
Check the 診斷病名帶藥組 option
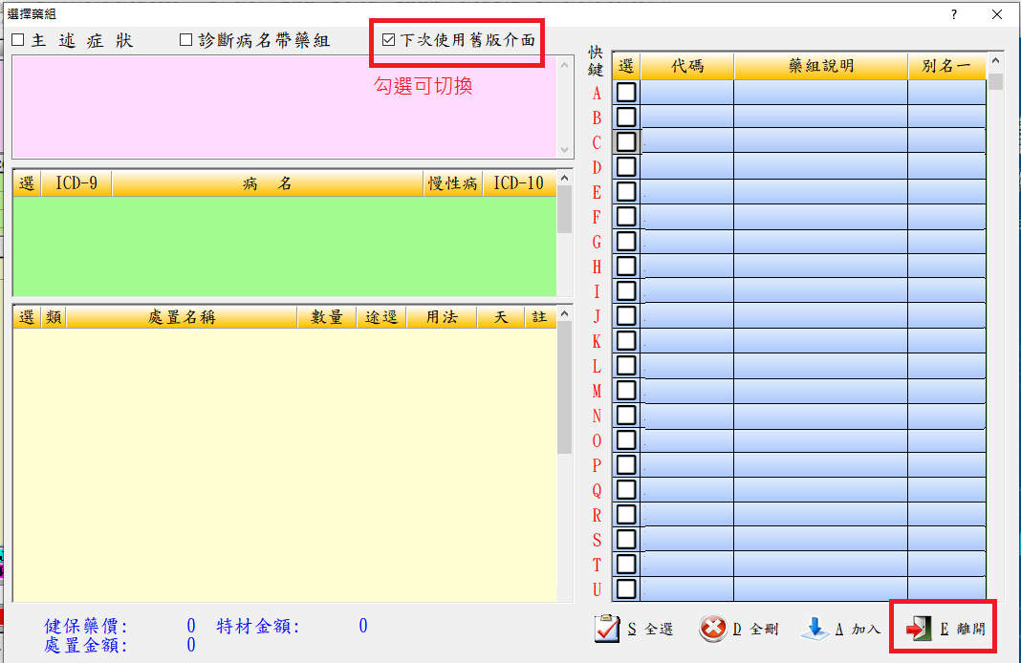pyautogui.click(x=186, y=41)
